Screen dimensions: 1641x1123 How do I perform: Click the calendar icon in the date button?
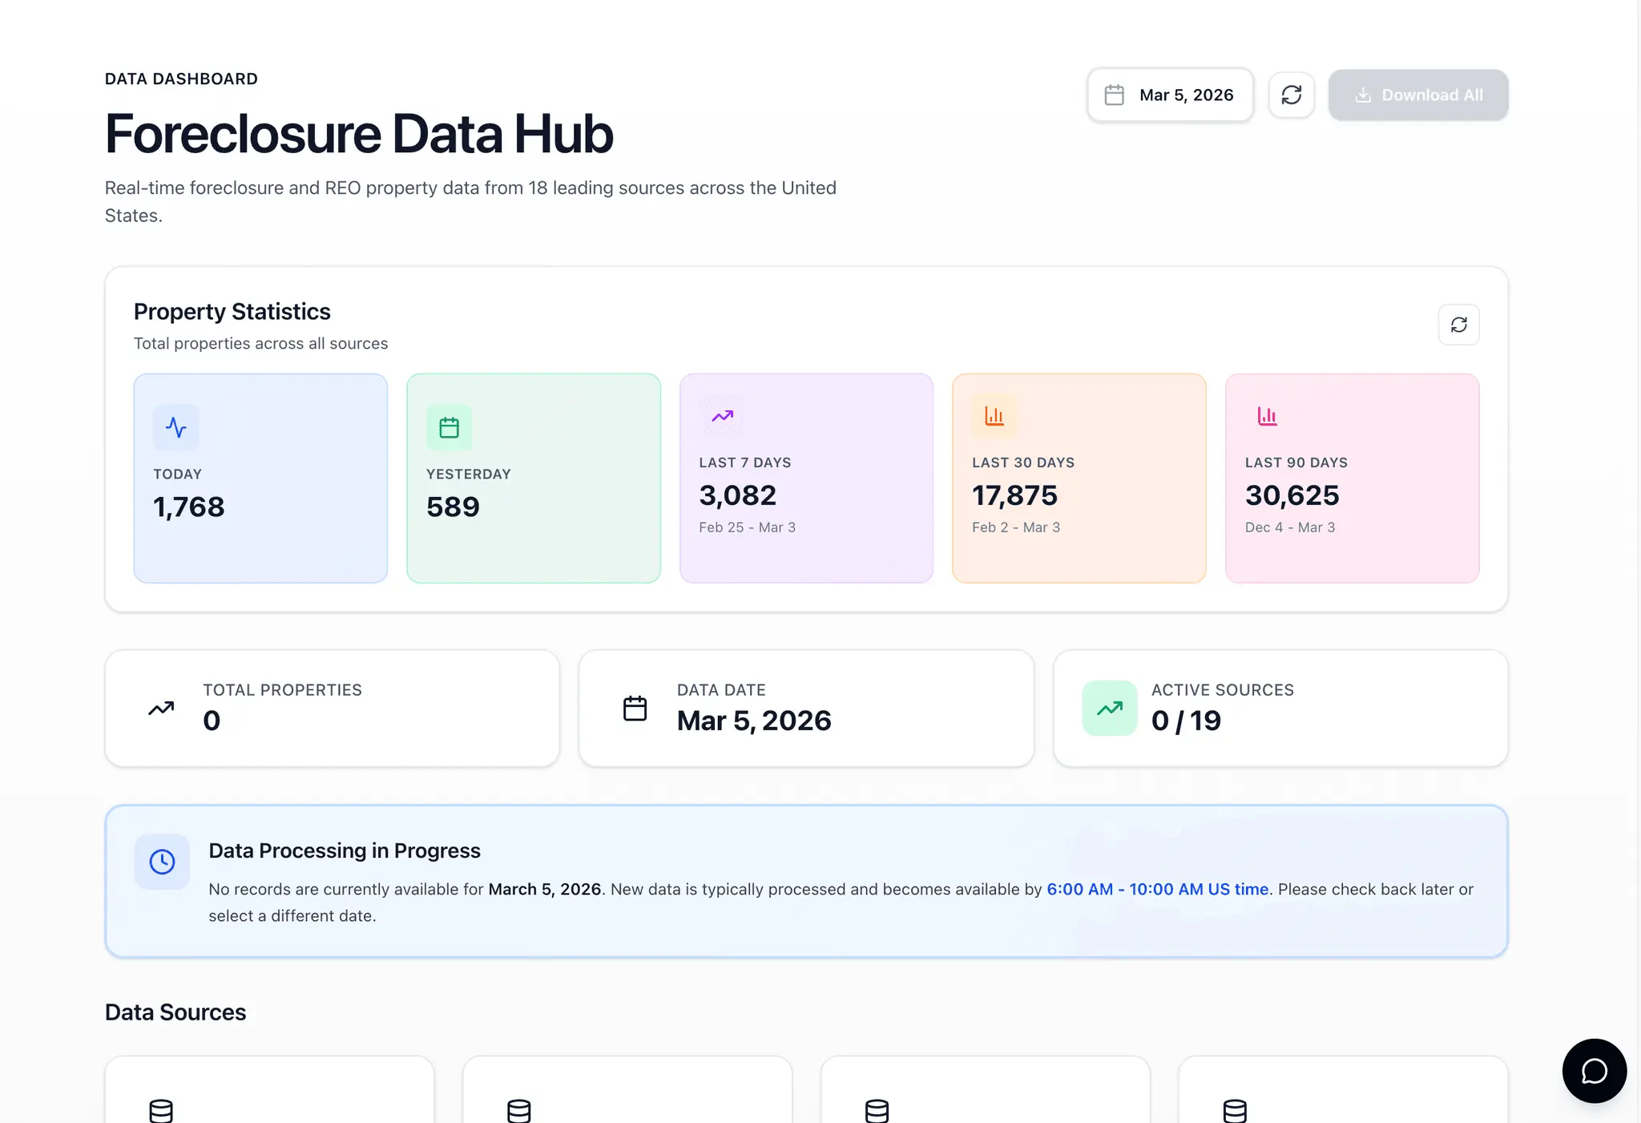[x=1115, y=95]
